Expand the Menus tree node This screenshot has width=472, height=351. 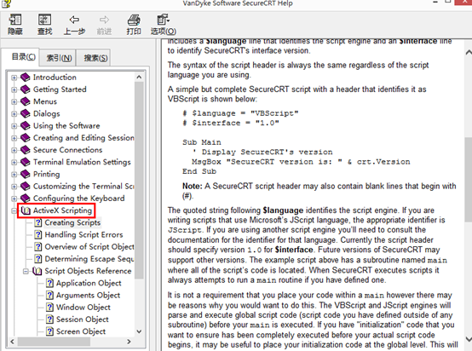coord(14,101)
